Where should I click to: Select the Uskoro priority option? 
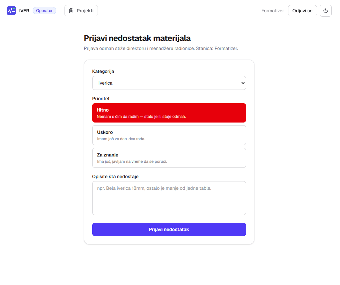pyautogui.click(x=169, y=135)
